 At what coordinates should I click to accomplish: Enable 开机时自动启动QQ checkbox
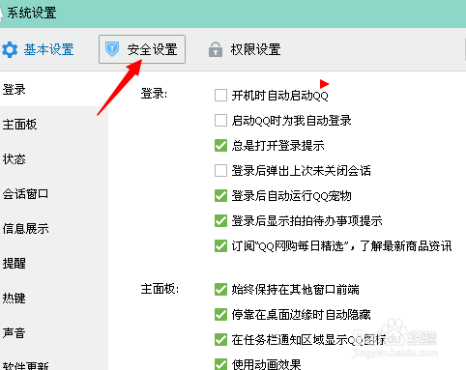220,96
